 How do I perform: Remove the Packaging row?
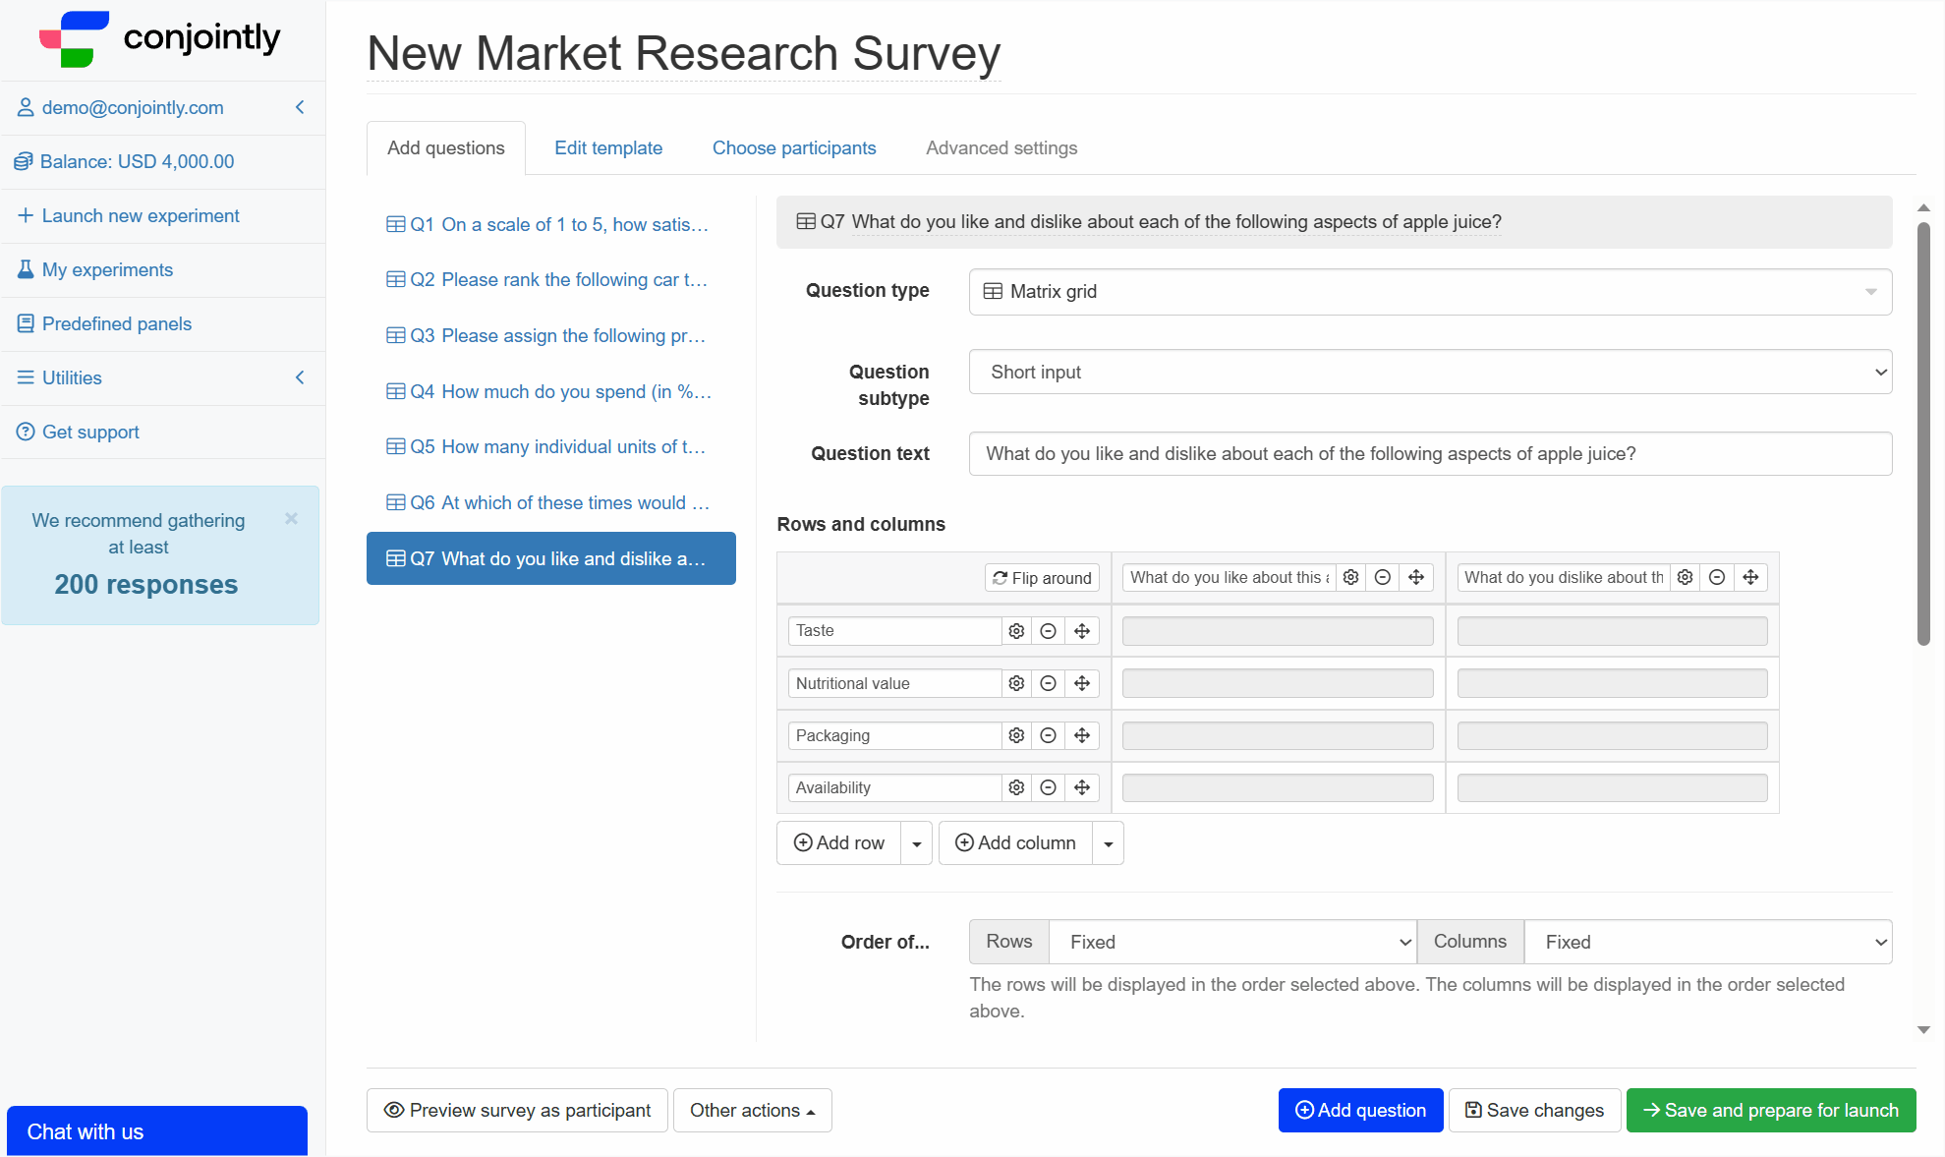1049,735
